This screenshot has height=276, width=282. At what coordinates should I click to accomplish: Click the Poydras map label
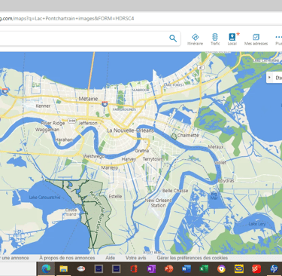[x=226, y=180]
